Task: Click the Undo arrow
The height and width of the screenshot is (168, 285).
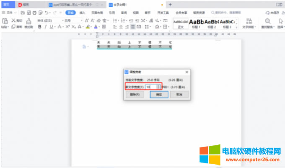Action: coord(47,13)
